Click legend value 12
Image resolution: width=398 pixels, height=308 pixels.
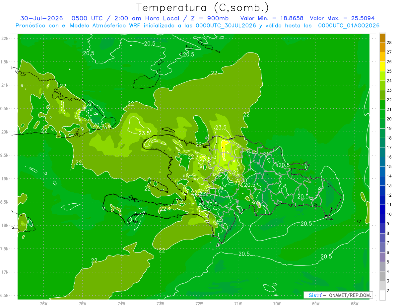pos(389,195)
